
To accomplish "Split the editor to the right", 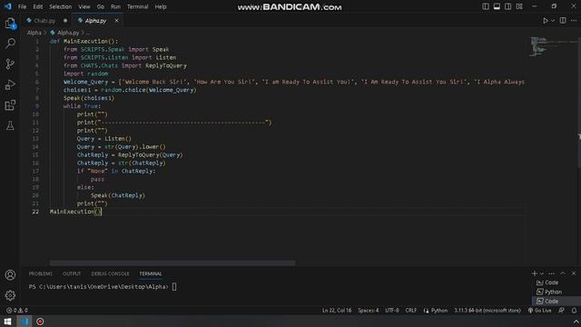I will point(563,21).
